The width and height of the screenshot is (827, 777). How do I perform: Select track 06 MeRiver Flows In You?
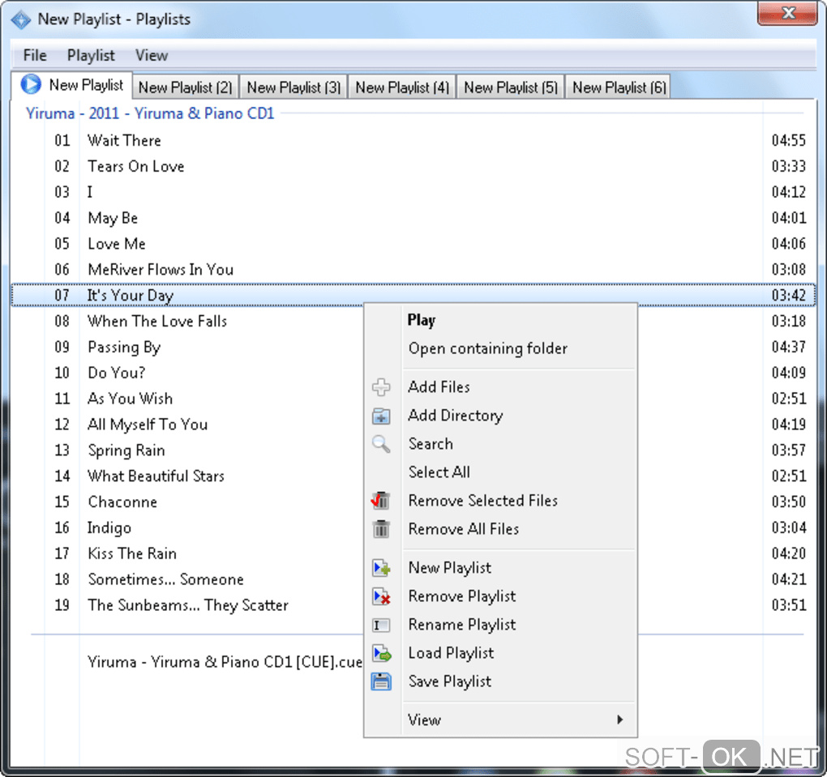point(413,269)
